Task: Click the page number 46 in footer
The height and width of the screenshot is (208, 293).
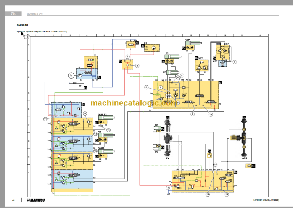Action: pos(13,200)
